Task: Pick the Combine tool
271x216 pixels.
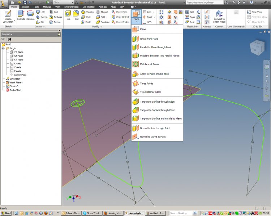Action: [x=103, y=22]
